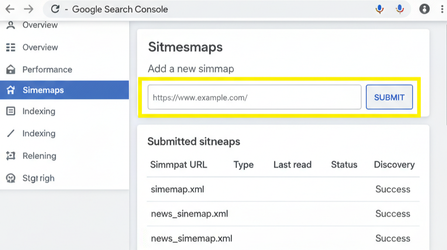
Task: Click the Performance icon in the sidebar
Action: point(11,70)
